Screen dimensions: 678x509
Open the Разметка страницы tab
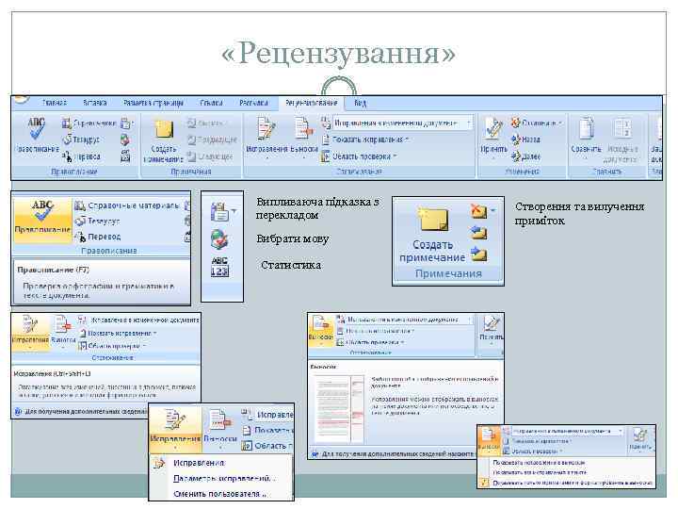click(153, 103)
